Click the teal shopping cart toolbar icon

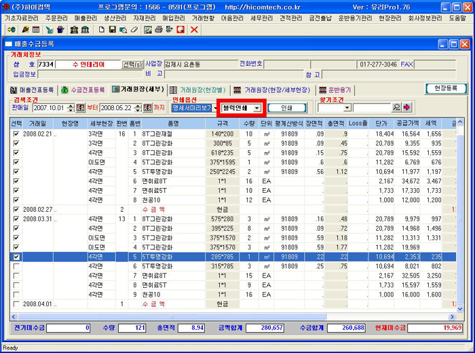[50, 30]
